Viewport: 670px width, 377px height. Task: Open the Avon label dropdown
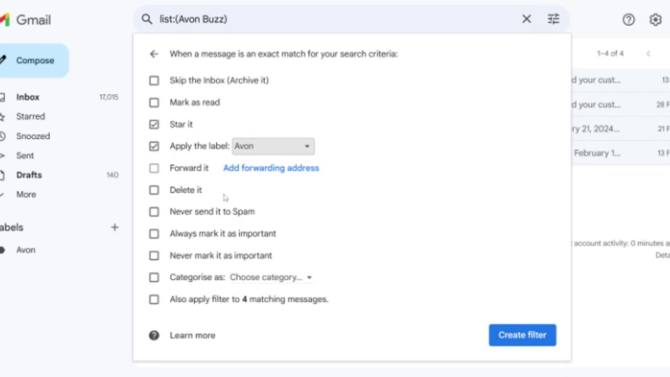tap(273, 146)
